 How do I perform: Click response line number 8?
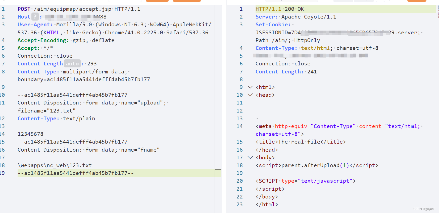[241, 79]
